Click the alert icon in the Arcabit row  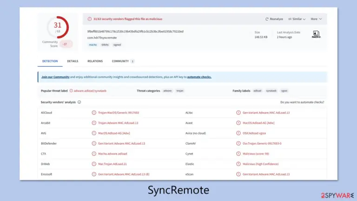(x=94, y=123)
